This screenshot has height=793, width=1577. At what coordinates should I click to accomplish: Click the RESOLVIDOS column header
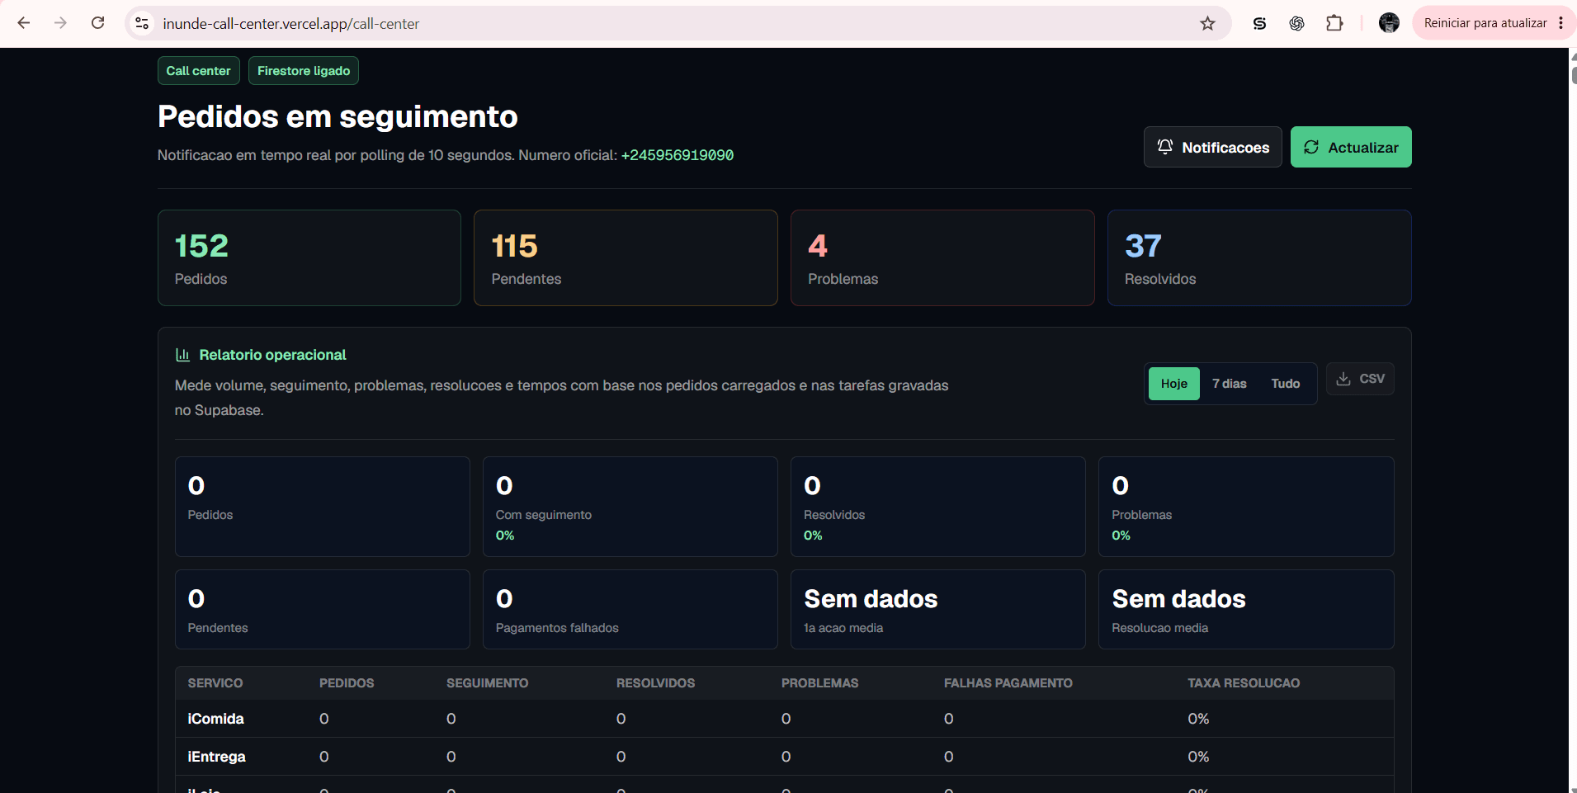(x=655, y=683)
